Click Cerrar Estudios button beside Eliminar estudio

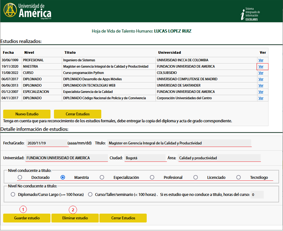123,218
